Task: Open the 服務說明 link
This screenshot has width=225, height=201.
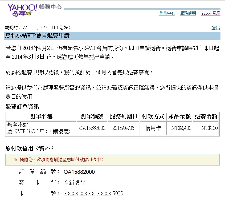Action: (x=188, y=13)
